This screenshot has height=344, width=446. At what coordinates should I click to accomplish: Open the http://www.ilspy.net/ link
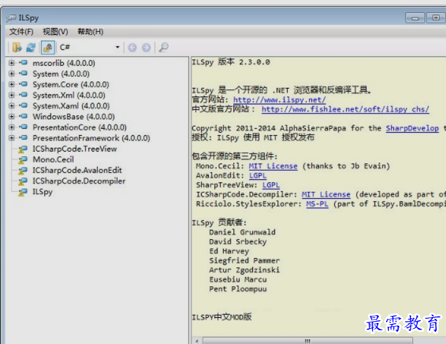[279, 100]
